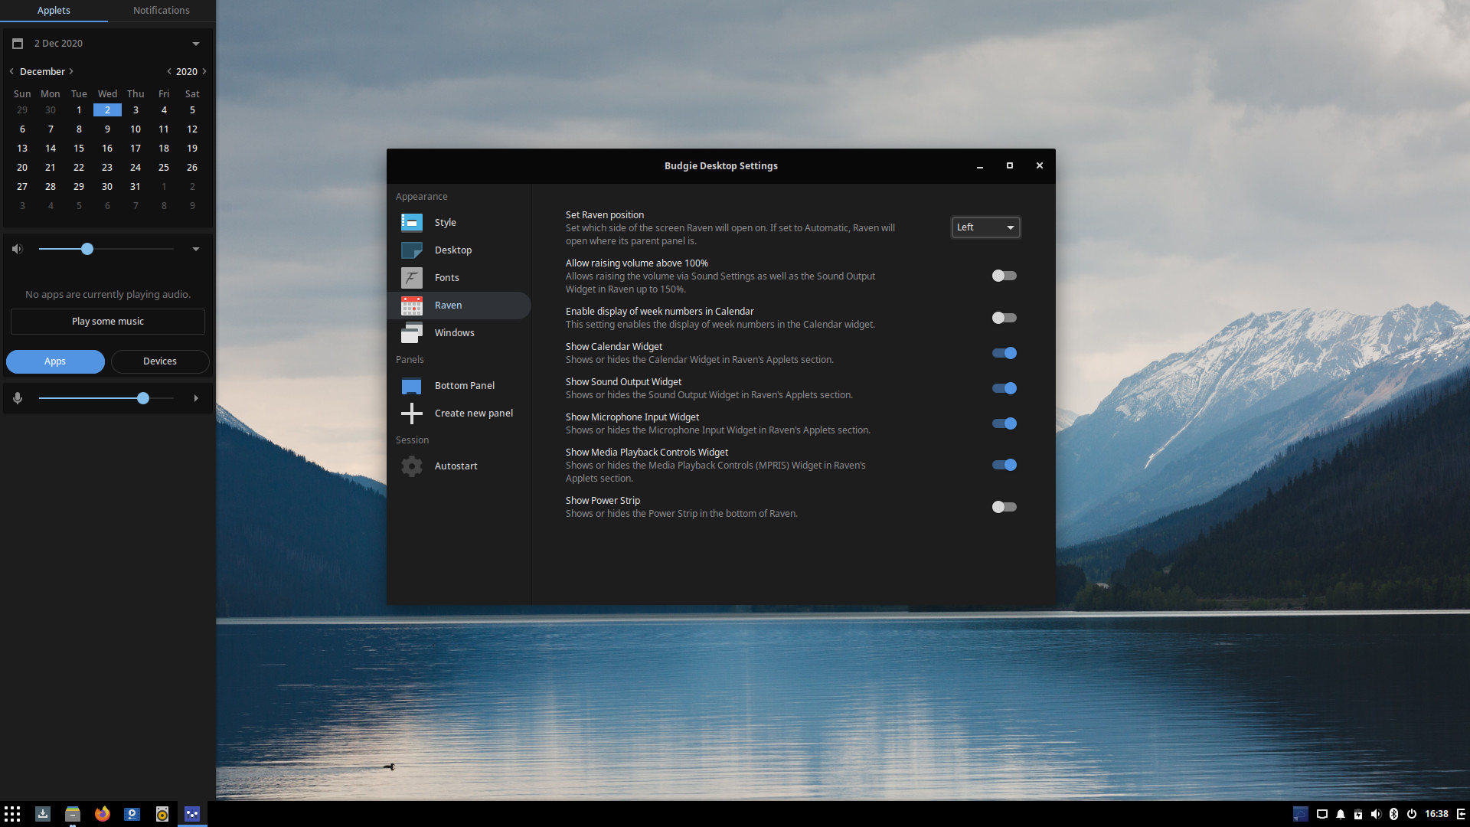
Task: Switch to Applets tab
Action: (54, 10)
